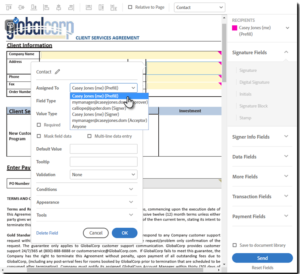Click the align right edges icon
The image size is (300, 274).
(71, 7)
